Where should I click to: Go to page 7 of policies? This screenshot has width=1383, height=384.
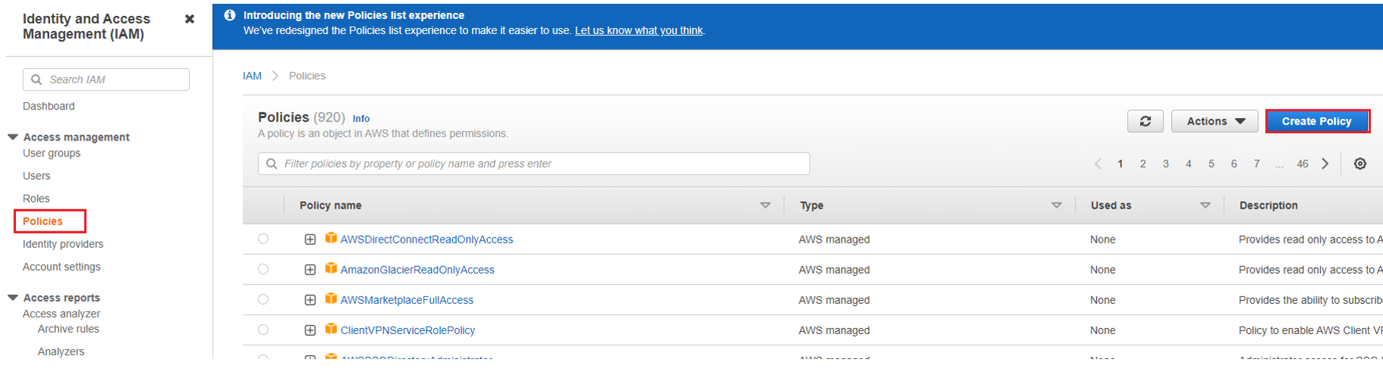click(x=1257, y=164)
